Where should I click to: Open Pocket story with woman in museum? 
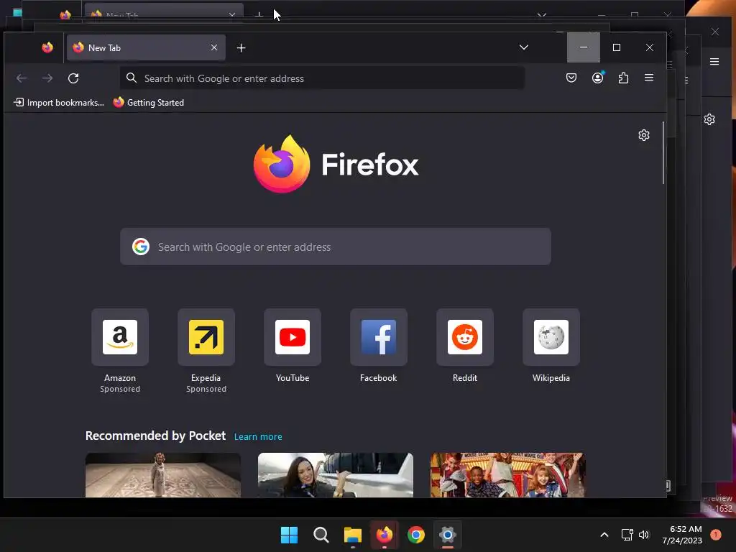[163, 475]
